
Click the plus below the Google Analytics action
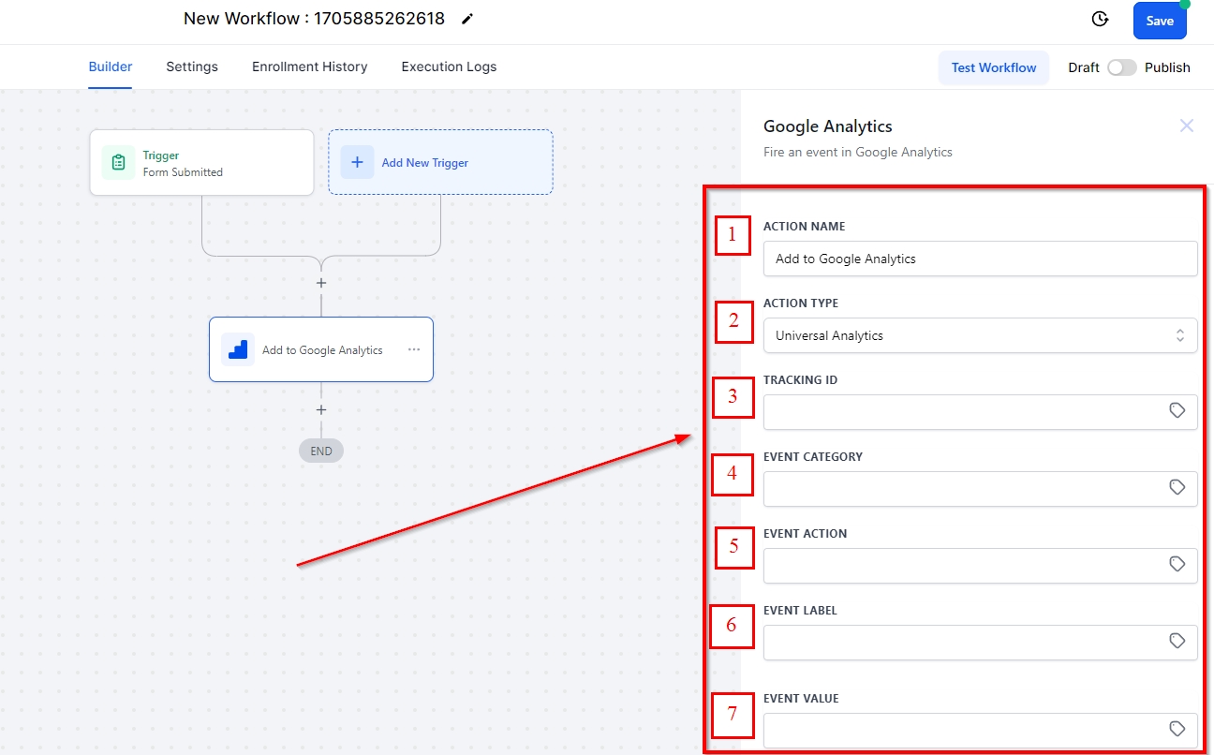[x=321, y=410]
